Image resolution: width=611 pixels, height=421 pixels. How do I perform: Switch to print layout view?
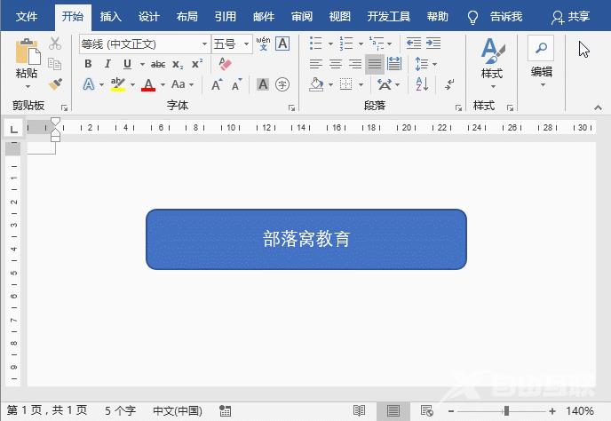click(393, 410)
